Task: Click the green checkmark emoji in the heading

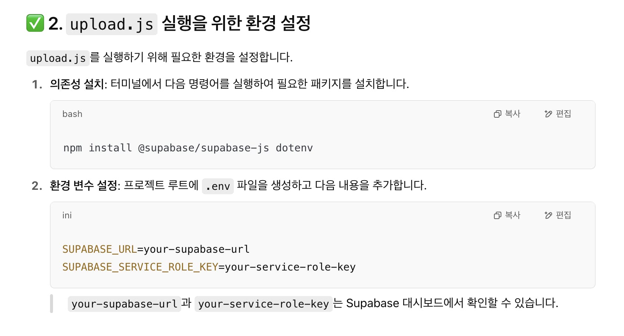Action: pos(35,23)
